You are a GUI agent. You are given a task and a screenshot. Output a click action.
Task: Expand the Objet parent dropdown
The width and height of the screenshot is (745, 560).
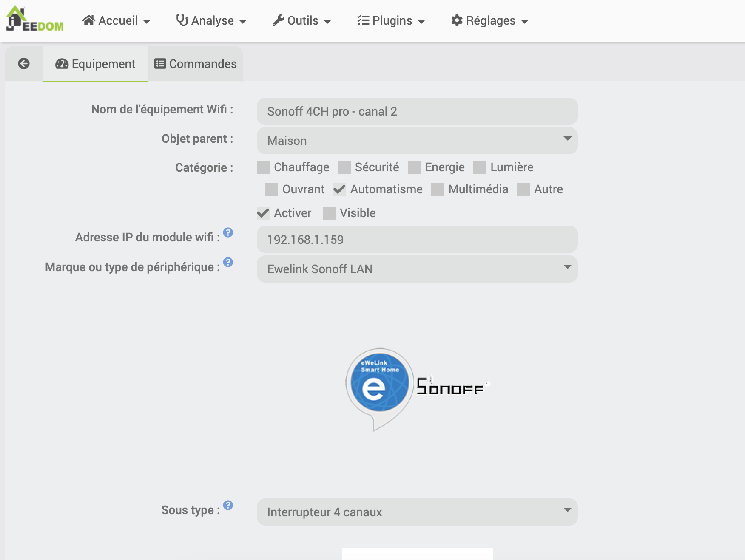417,141
